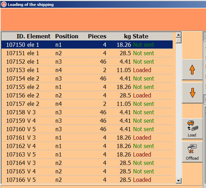Click scrollbar up arrow in element list
This screenshot has height=188, width=206.
[179, 35]
